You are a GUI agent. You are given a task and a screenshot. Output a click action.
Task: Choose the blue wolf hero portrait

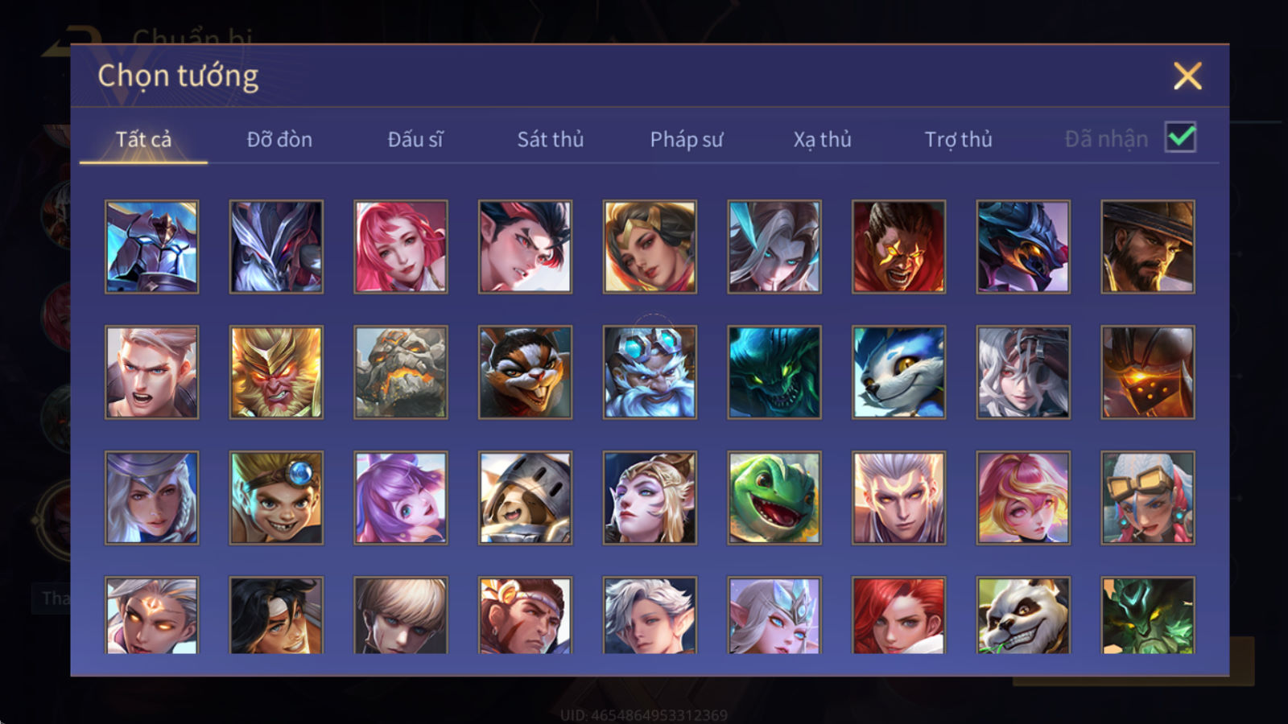click(898, 372)
